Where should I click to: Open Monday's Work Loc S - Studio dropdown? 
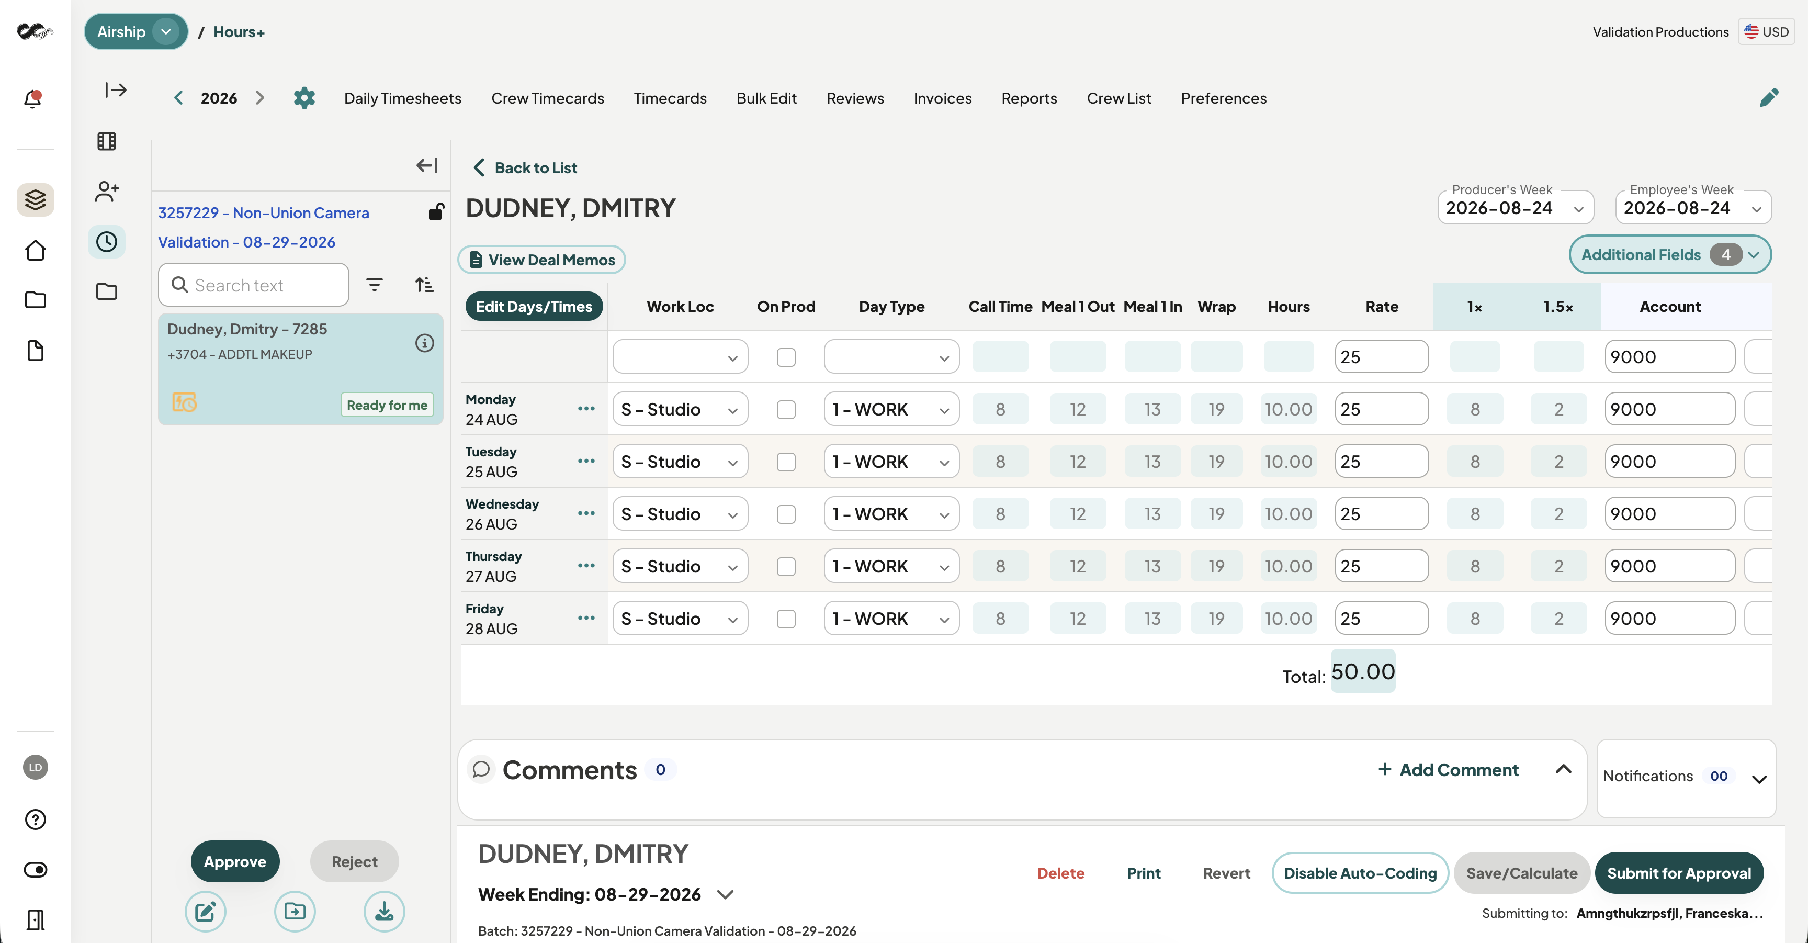pos(680,409)
